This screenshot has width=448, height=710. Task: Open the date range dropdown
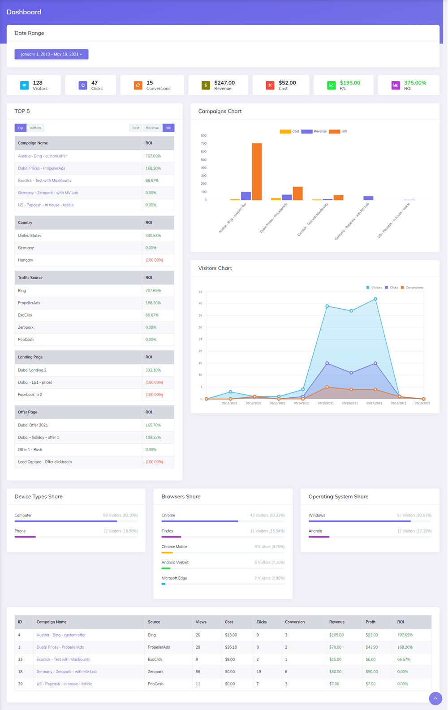52,54
